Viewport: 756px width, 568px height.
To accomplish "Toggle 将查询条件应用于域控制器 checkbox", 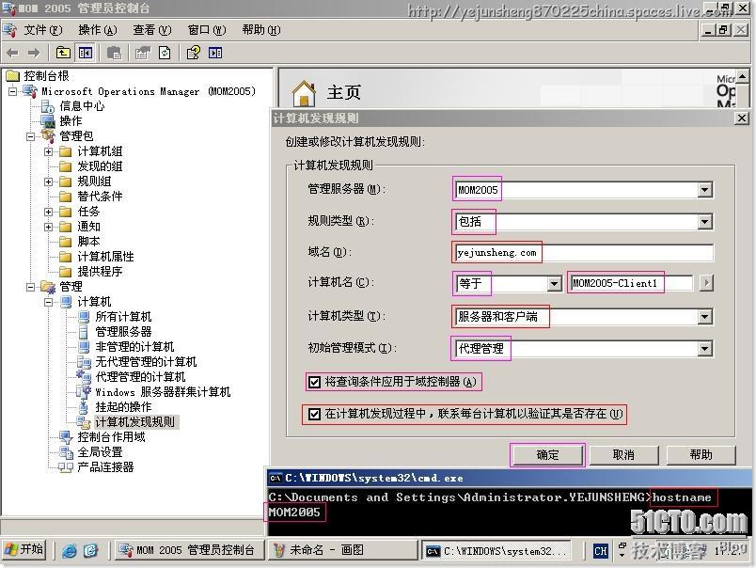I will click(x=314, y=383).
